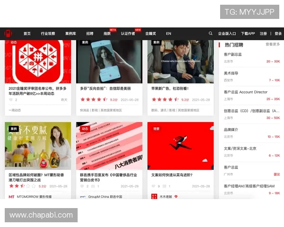Open the 多芬 phone selfie thumbnail
Screen dimensions: 284x227
(x=109, y=62)
